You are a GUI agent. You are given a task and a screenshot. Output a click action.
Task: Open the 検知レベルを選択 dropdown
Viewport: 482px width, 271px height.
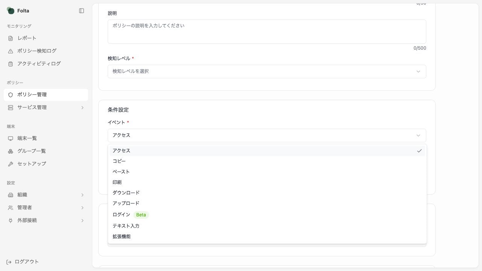tap(267, 72)
